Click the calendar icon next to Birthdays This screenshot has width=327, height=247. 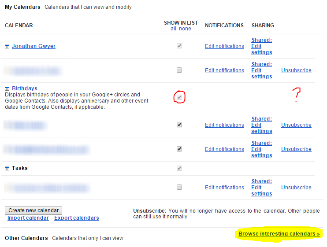click(7, 89)
